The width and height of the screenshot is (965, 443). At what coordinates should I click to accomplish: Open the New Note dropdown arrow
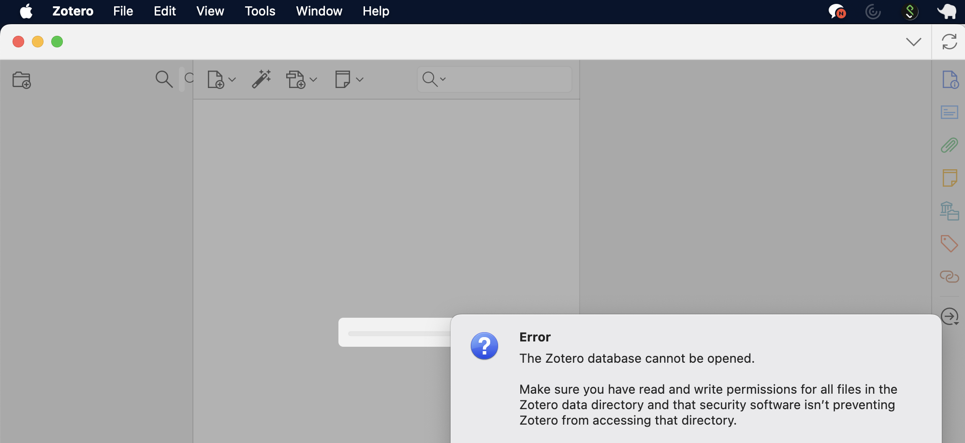(x=359, y=79)
